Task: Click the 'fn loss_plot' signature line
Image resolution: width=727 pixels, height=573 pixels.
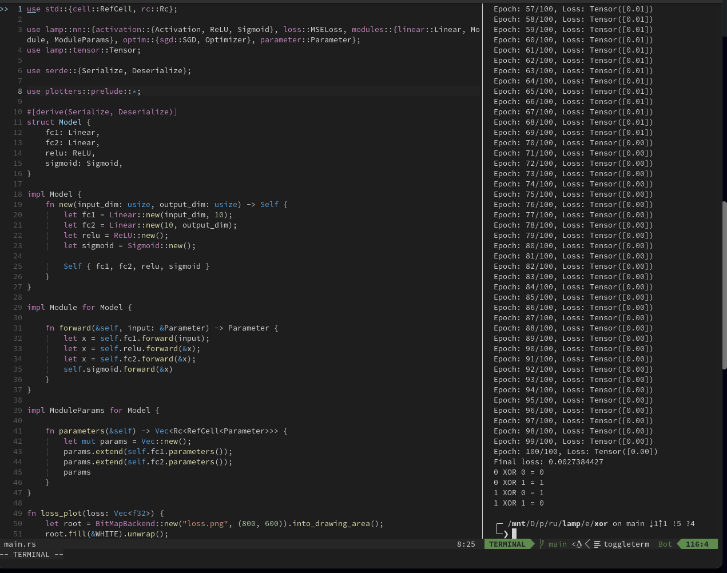Action: click(96, 513)
